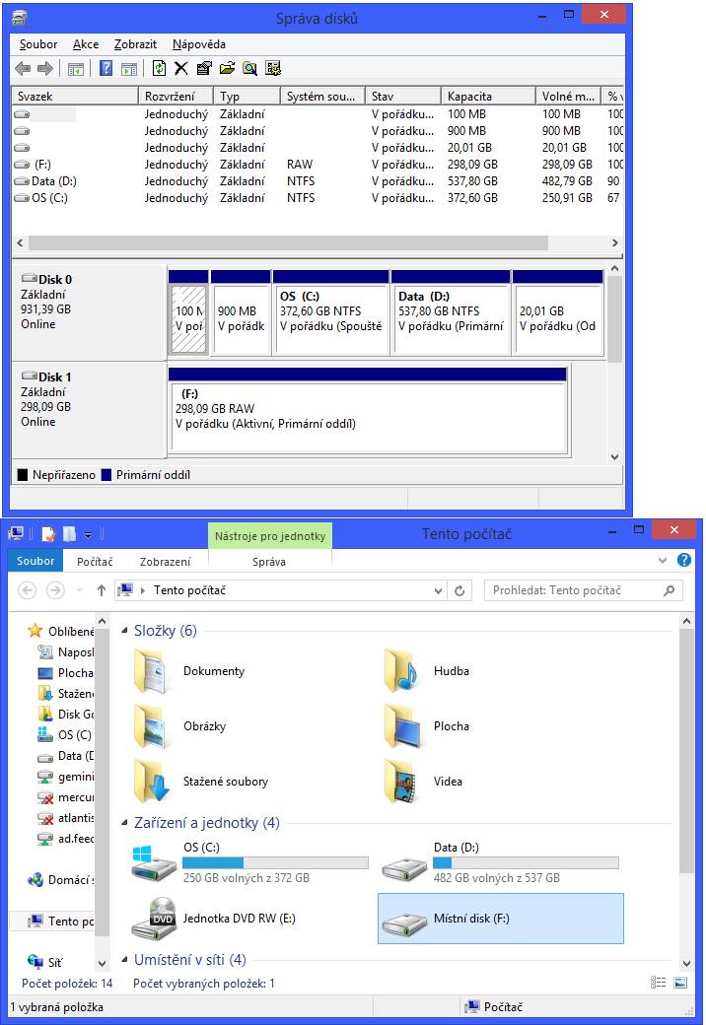Select the OS (C:) drive in Explorer

[x=250, y=863]
